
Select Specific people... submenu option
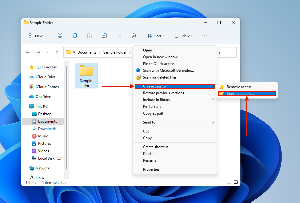(240, 94)
